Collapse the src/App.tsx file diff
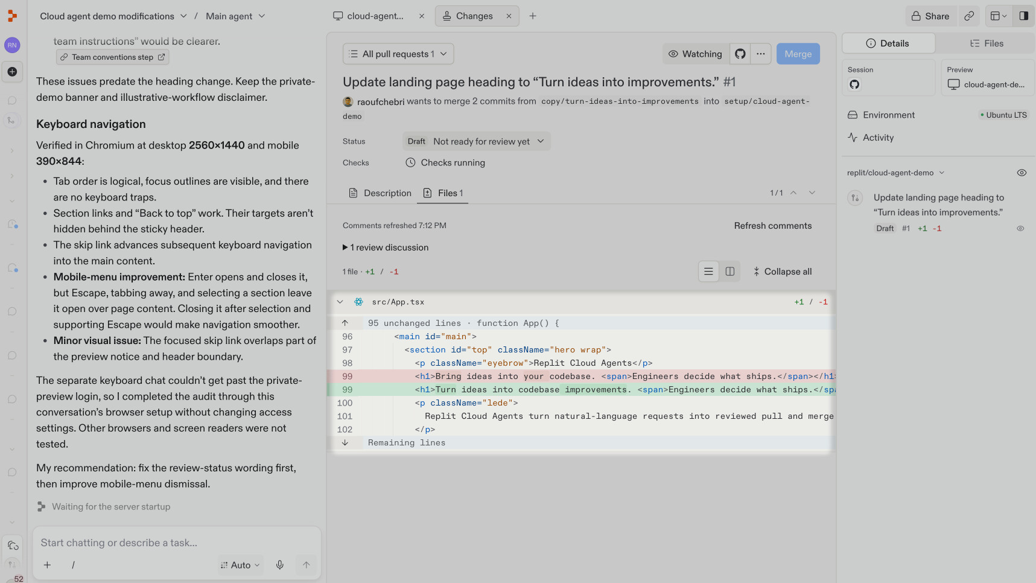The image size is (1036, 583). (340, 302)
